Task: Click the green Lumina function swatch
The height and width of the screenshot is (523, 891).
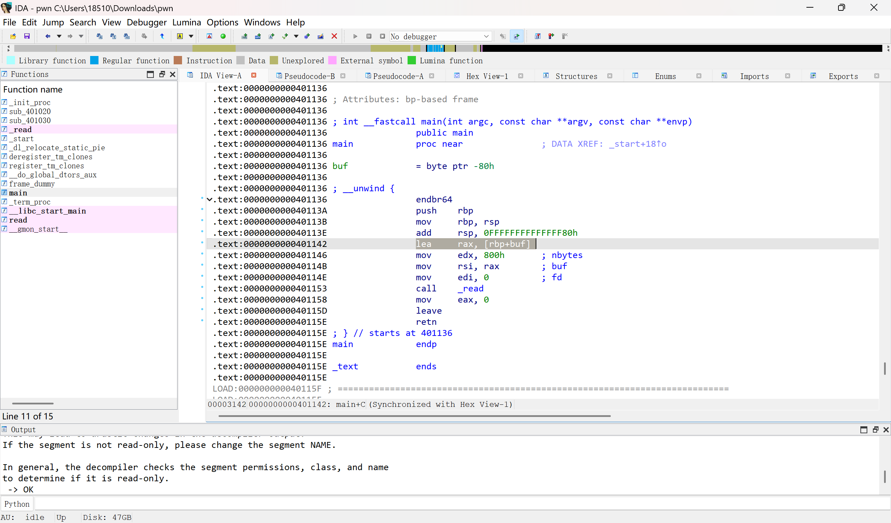Action: [x=411, y=61]
